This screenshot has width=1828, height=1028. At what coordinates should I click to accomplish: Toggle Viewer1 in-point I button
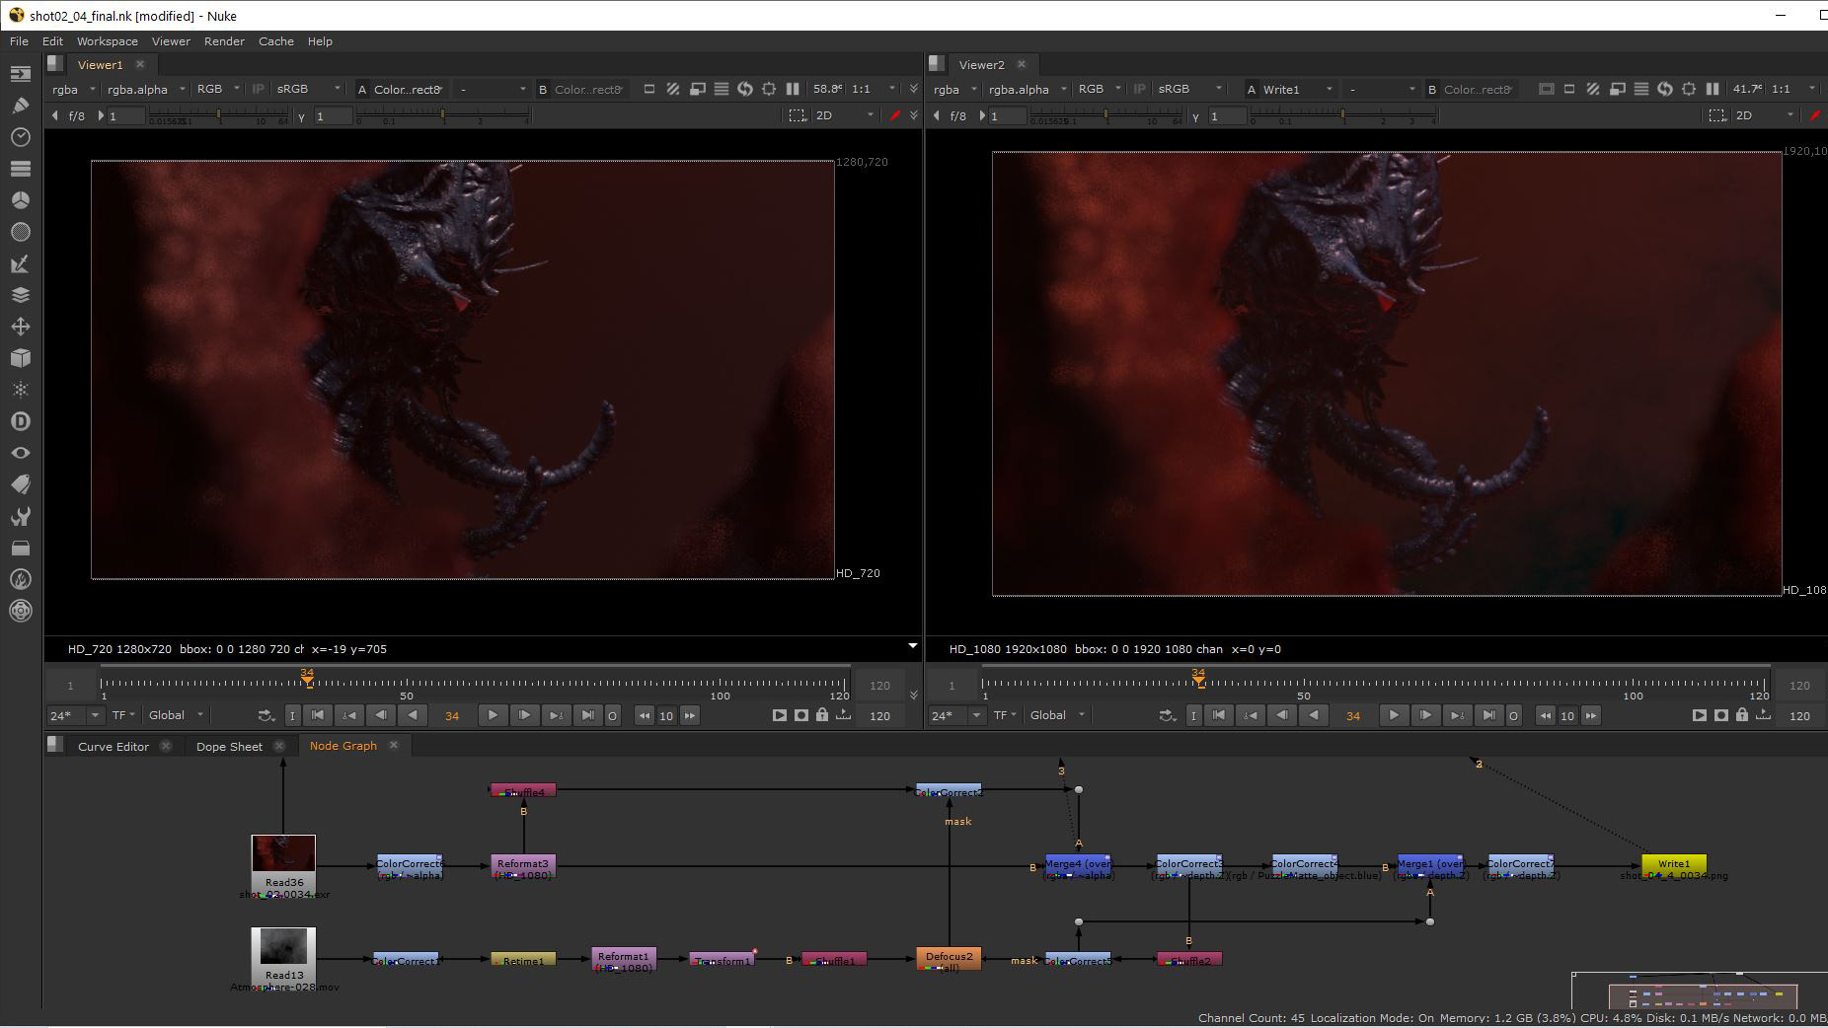[x=292, y=715]
